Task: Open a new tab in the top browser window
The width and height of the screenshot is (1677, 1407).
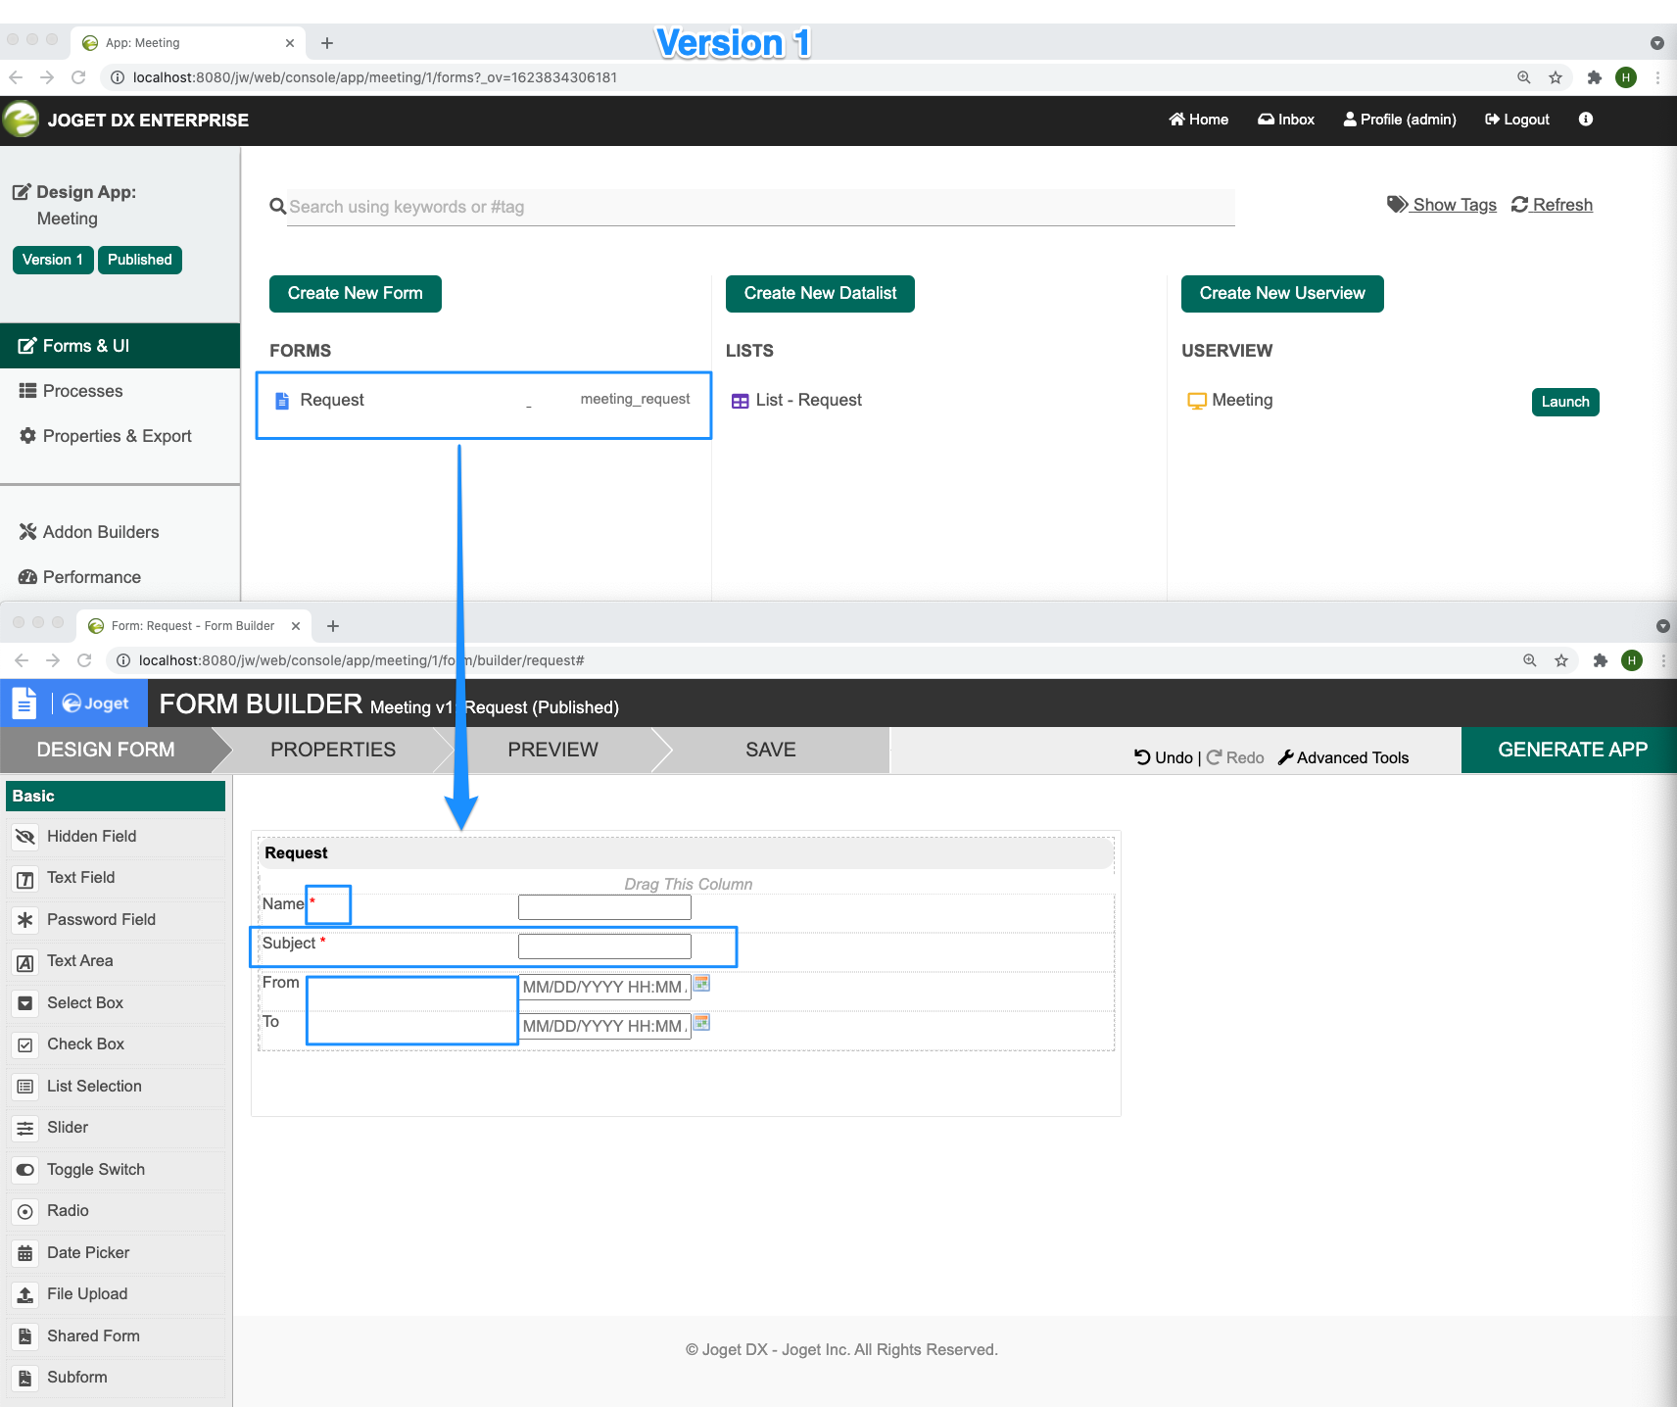Action: pyautogui.click(x=327, y=43)
